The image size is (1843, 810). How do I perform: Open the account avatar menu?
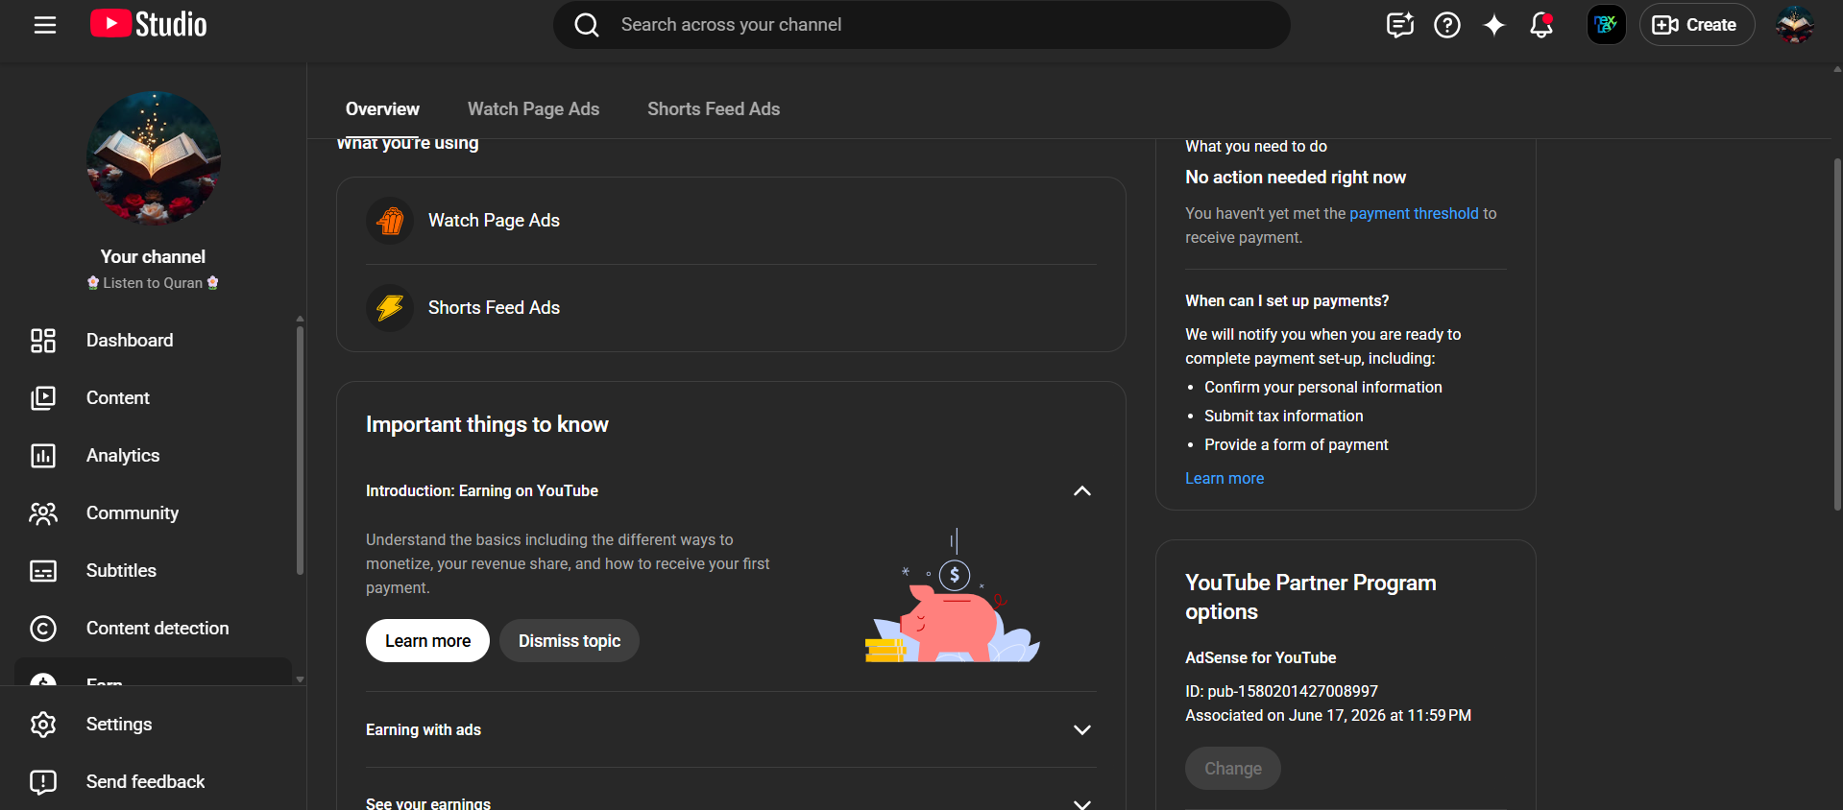[x=1794, y=25]
